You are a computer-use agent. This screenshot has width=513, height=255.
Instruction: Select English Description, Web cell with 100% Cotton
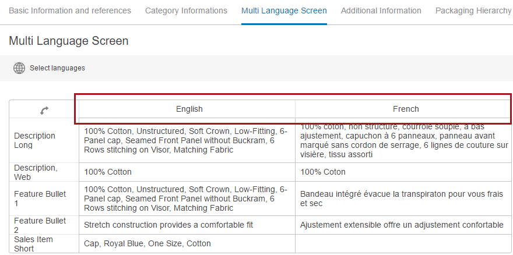tap(187, 172)
